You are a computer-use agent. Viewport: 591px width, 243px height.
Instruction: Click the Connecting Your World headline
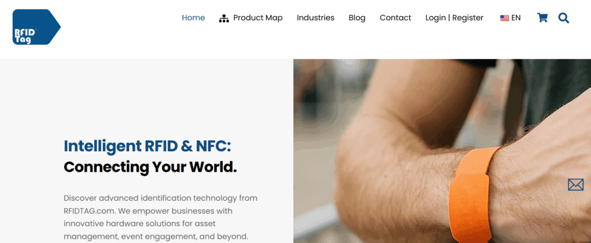point(151,166)
